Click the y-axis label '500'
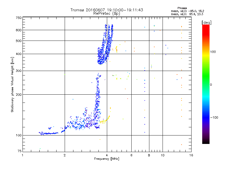Viewport: 225px width, 169px height. point(19,41)
